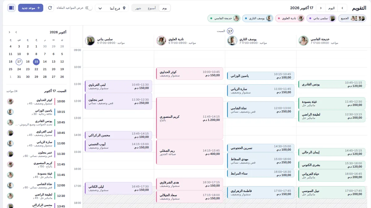Screen dimensions: 371x208
Task: Go to previous month in mini calendar
Action: tap(16, 32)
